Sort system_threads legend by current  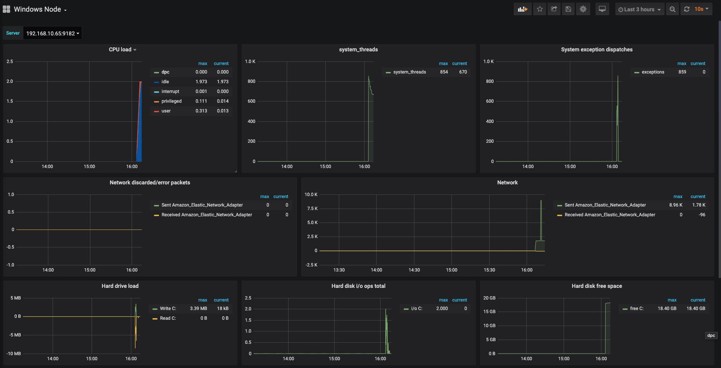pyautogui.click(x=460, y=63)
